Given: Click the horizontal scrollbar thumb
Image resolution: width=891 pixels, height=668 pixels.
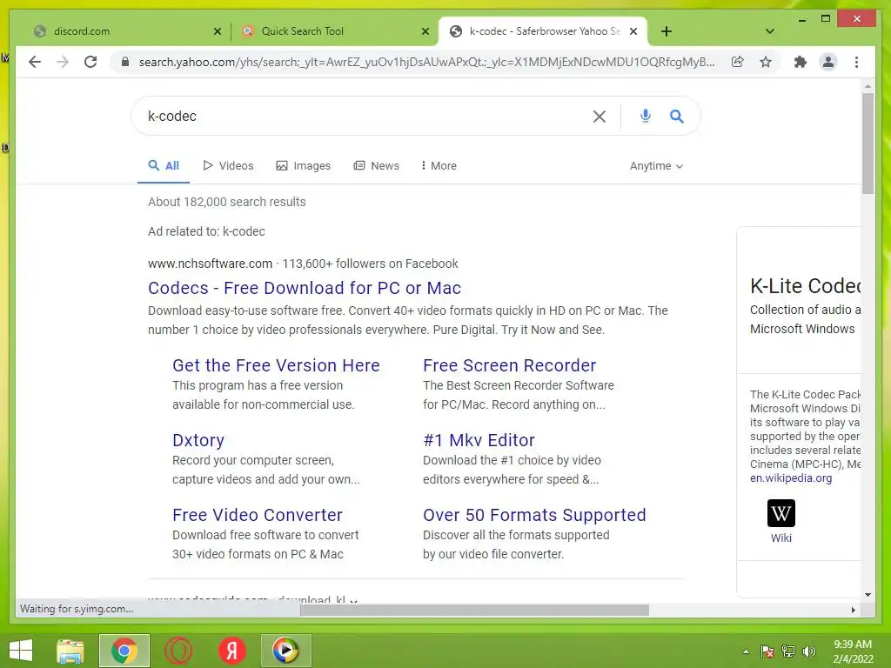Looking at the screenshot, I should tap(474, 610).
